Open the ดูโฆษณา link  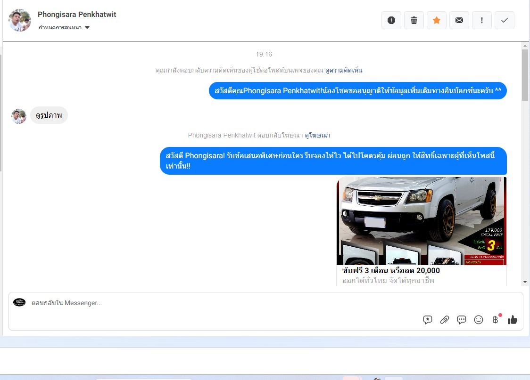click(317, 135)
